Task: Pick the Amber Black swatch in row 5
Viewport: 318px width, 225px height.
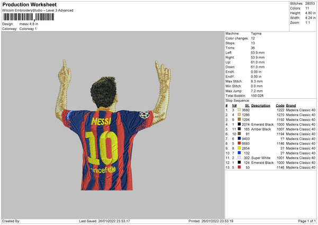Action: (240, 129)
